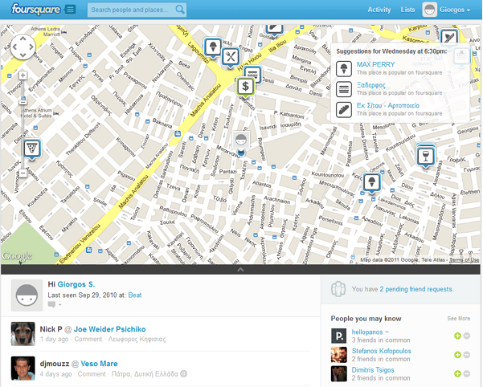Click the burger icon next to Ξαδερφος
The height and width of the screenshot is (387, 483).
click(344, 89)
